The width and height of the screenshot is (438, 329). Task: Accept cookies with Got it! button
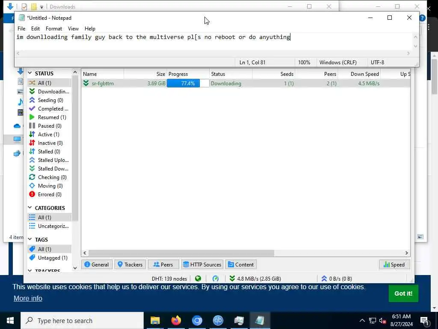[x=403, y=293]
